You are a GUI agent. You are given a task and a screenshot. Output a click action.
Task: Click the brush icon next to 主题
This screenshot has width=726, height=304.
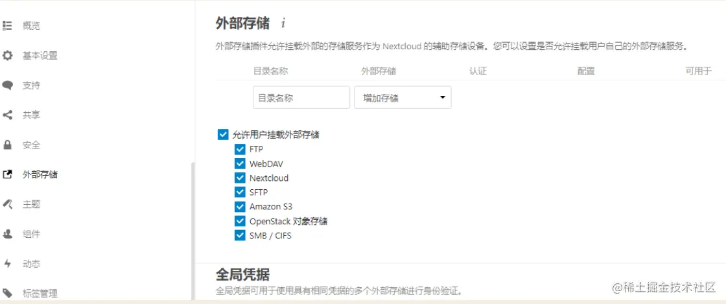[x=7, y=204]
